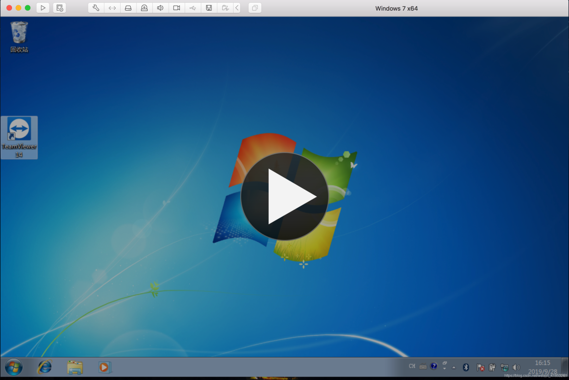Open the snapshots manager icon
The width and height of the screenshot is (569, 380).
pos(60,8)
